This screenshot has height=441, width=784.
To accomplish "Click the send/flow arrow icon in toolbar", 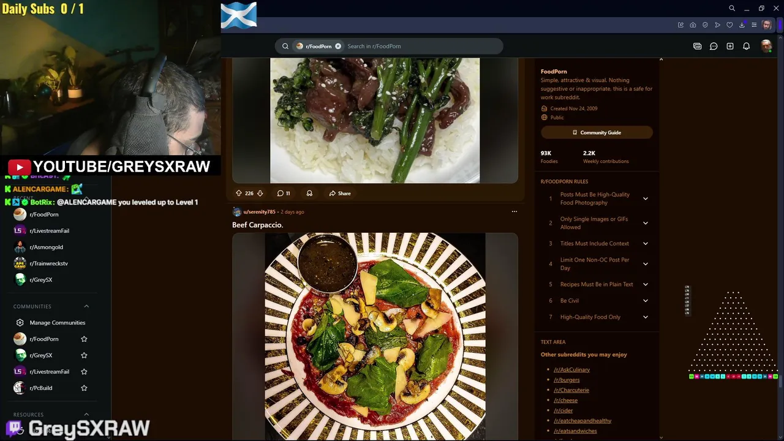I will point(717,25).
